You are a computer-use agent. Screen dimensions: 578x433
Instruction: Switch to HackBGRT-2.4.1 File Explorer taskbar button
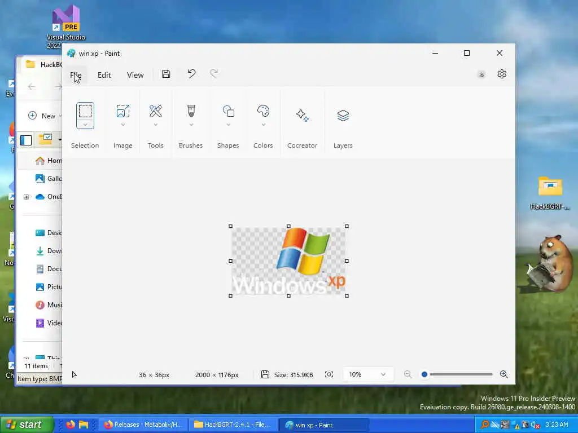pyautogui.click(x=233, y=425)
